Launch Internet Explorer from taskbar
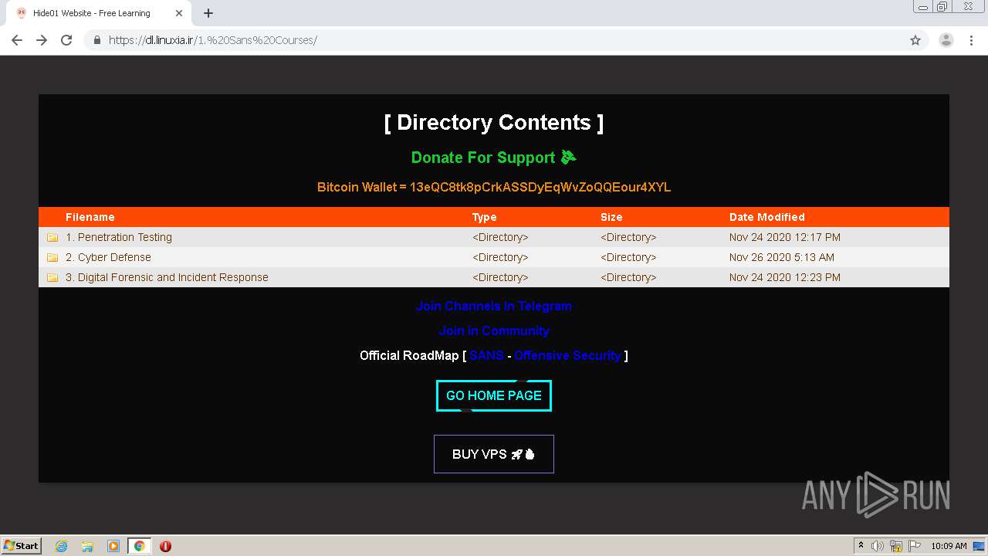This screenshot has height=556, width=988. point(62,546)
